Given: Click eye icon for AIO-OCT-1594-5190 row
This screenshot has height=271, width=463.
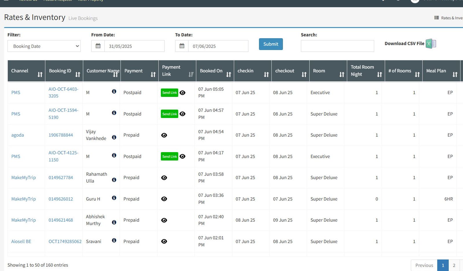Looking at the screenshot, I should (x=182, y=114).
